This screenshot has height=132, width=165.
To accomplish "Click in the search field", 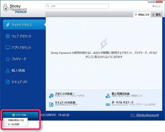I will point(77,6).
